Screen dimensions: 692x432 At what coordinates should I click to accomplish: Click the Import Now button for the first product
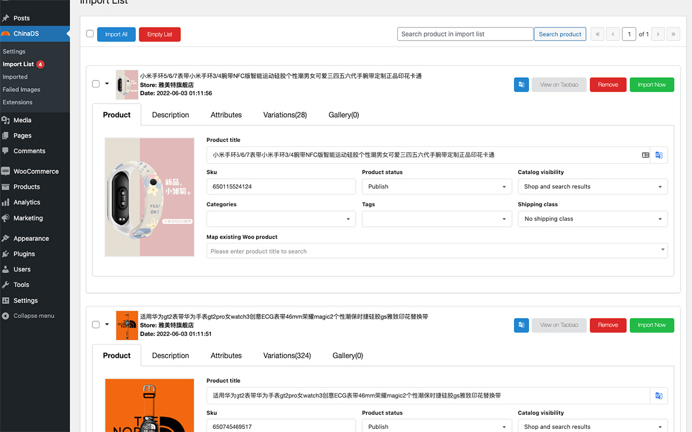(x=651, y=84)
